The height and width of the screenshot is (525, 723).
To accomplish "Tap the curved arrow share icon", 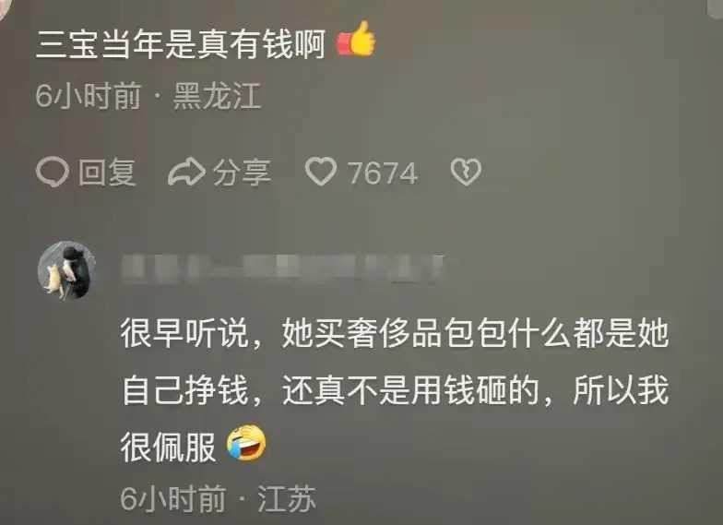I will pyautogui.click(x=186, y=172).
